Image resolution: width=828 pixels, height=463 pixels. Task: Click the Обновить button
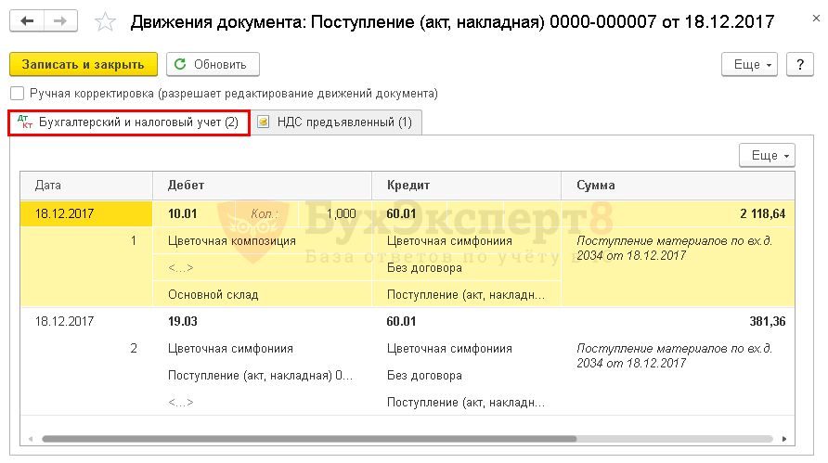coord(213,64)
